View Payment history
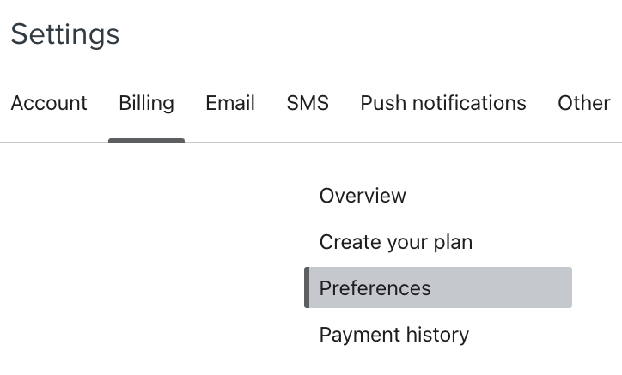 click(x=394, y=335)
